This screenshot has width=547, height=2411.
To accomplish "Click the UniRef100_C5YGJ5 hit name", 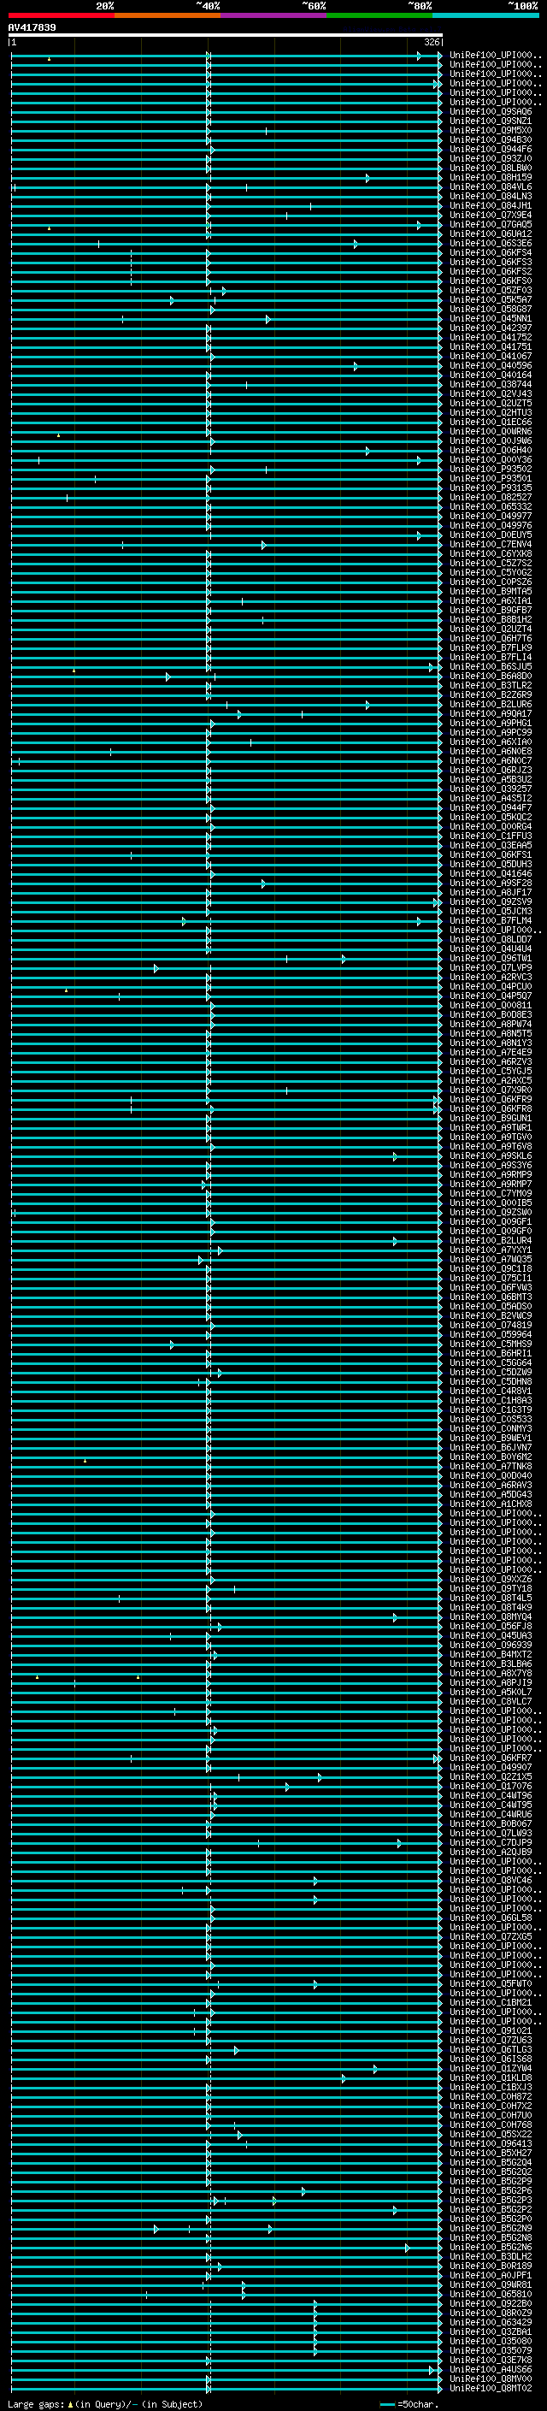I will click(x=490, y=1072).
